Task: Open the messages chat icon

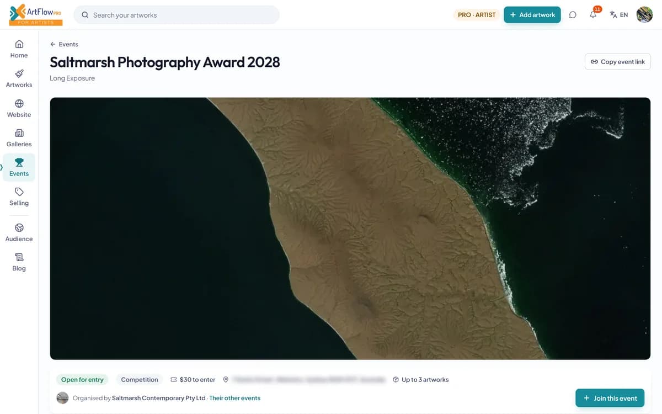Action: click(x=573, y=15)
